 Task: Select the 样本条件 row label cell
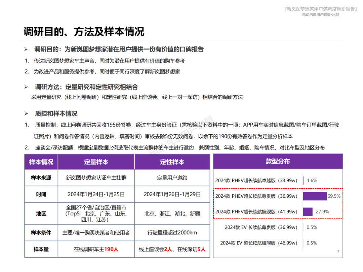pos(41,233)
